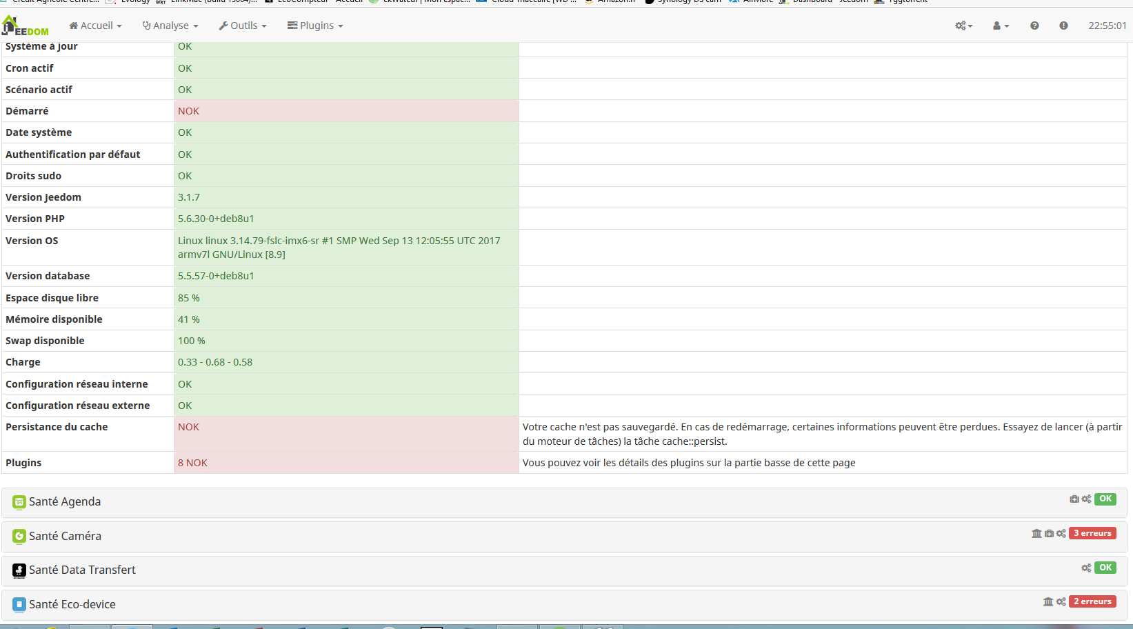Click the 'Date système' label
The image size is (1133, 629).
point(39,132)
